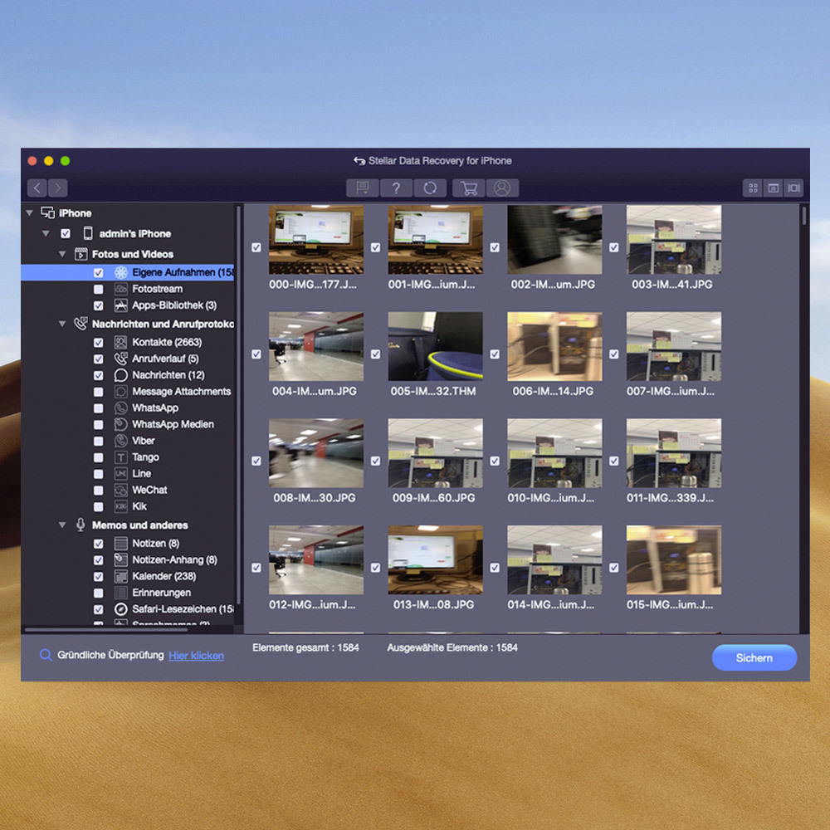The image size is (830, 830).
Task: Click the Ausgewählte Elemente : 1584 status text
Action: (x=452, y=648)
